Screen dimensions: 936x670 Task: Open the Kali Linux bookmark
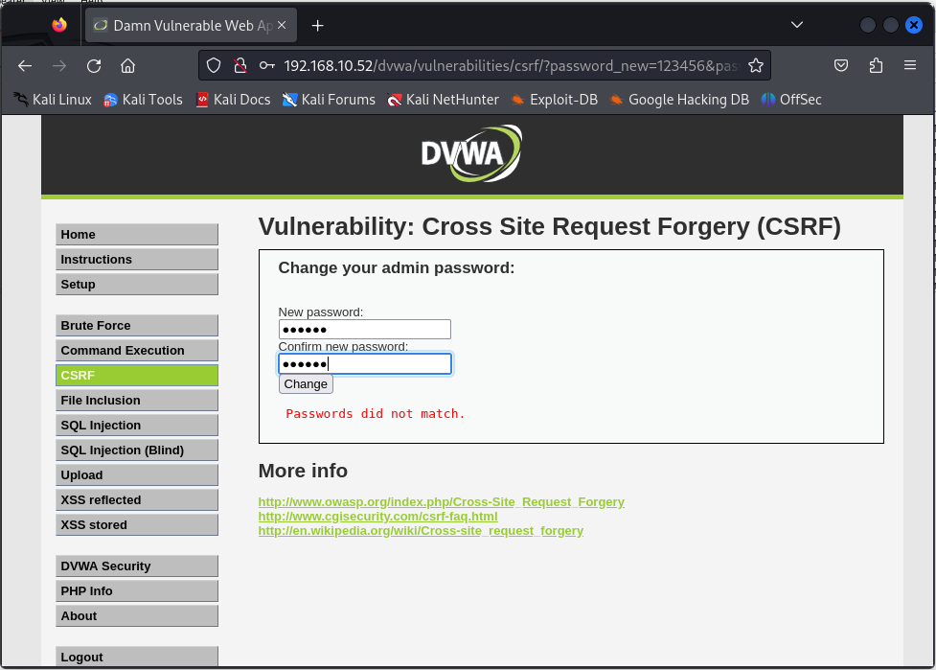tap(53, 100)
